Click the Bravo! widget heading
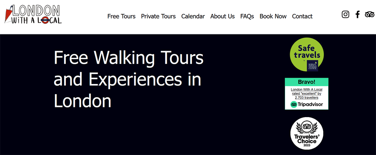 pos(306,82)
